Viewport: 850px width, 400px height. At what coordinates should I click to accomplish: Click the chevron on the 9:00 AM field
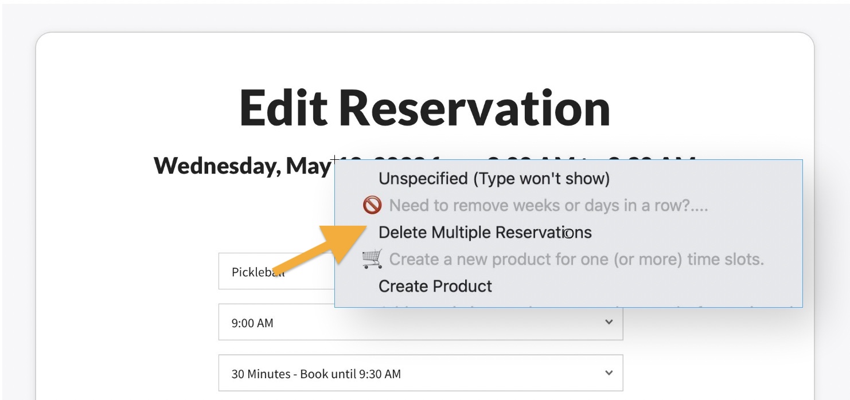tap(609, 322)
